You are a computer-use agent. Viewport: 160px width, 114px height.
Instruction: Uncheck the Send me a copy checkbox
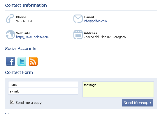click(12, 102)
